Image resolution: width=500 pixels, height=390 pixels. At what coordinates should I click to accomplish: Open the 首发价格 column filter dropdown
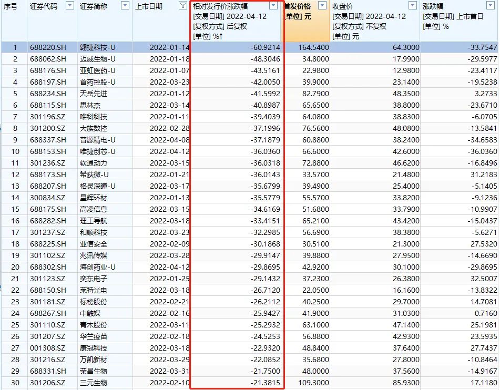322,5
